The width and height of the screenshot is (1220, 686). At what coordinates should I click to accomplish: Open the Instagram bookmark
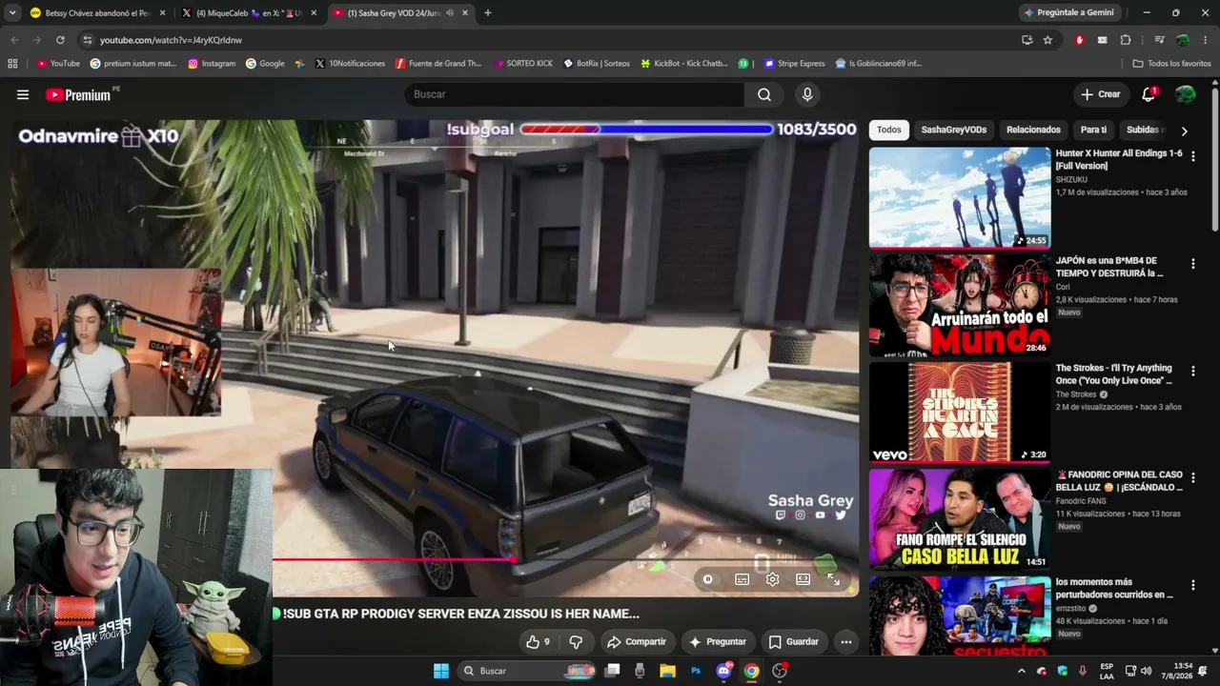click(212, 64)
